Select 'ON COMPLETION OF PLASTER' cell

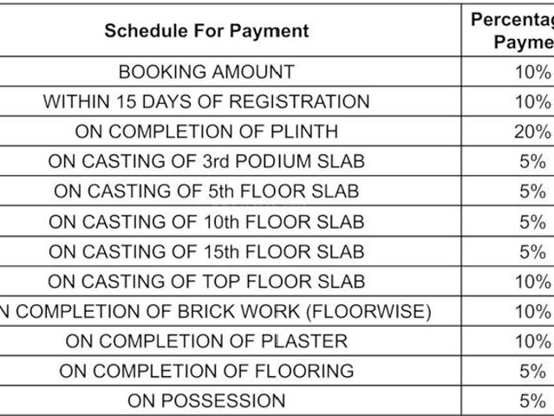(x=206, y=341)
